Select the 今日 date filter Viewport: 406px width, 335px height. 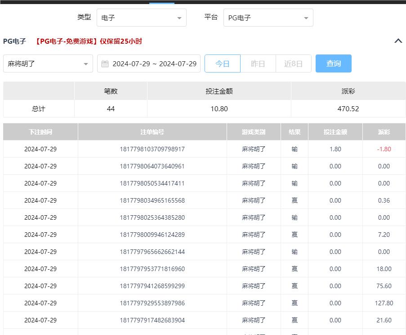click(223, 64)
